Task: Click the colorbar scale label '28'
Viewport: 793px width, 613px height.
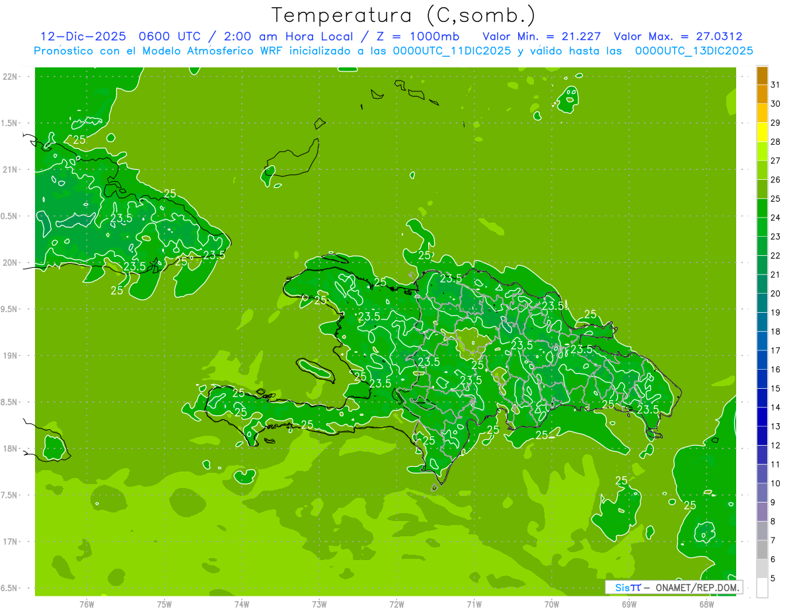Action: click(776, 142)
